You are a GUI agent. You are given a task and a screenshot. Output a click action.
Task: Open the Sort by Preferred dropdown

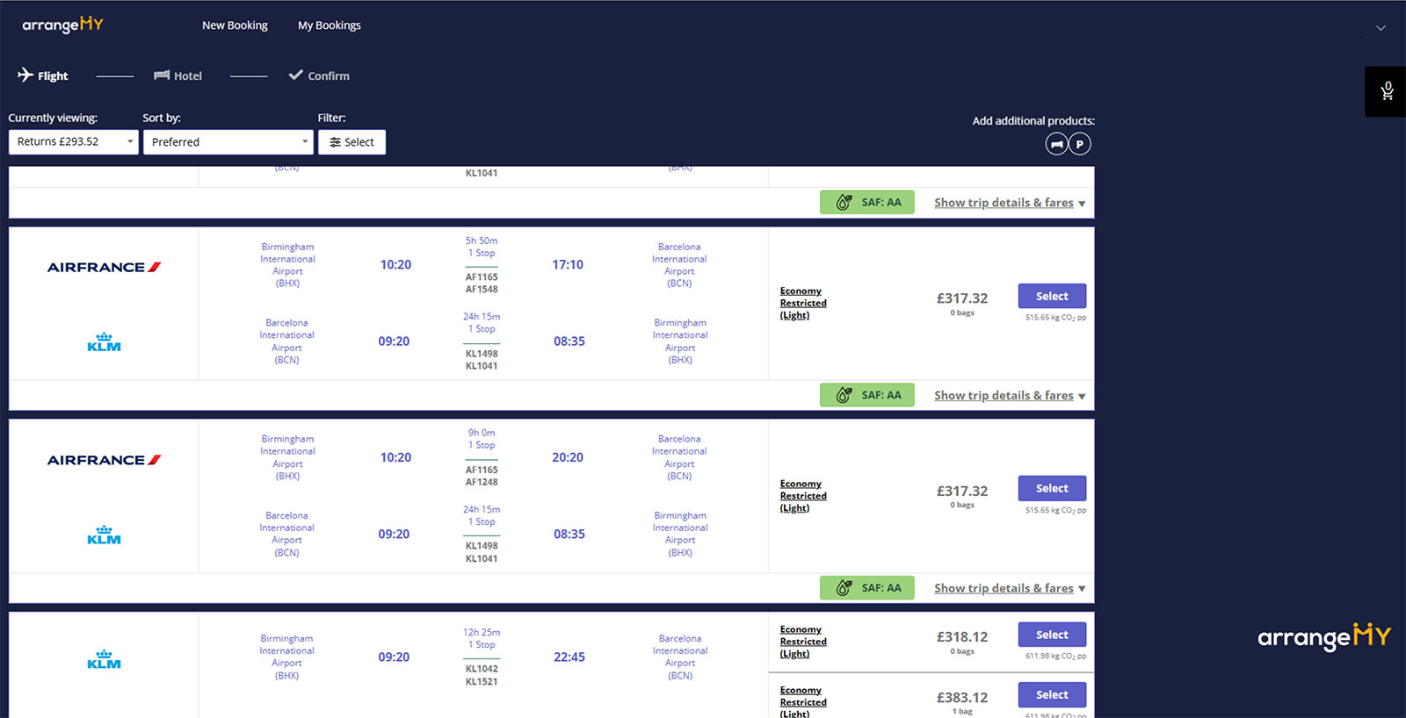point(228,142)
